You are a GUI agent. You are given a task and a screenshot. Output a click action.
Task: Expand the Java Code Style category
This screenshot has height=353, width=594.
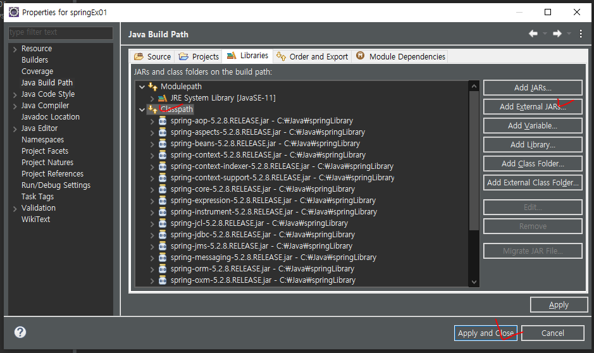click(x=15, y=94)
